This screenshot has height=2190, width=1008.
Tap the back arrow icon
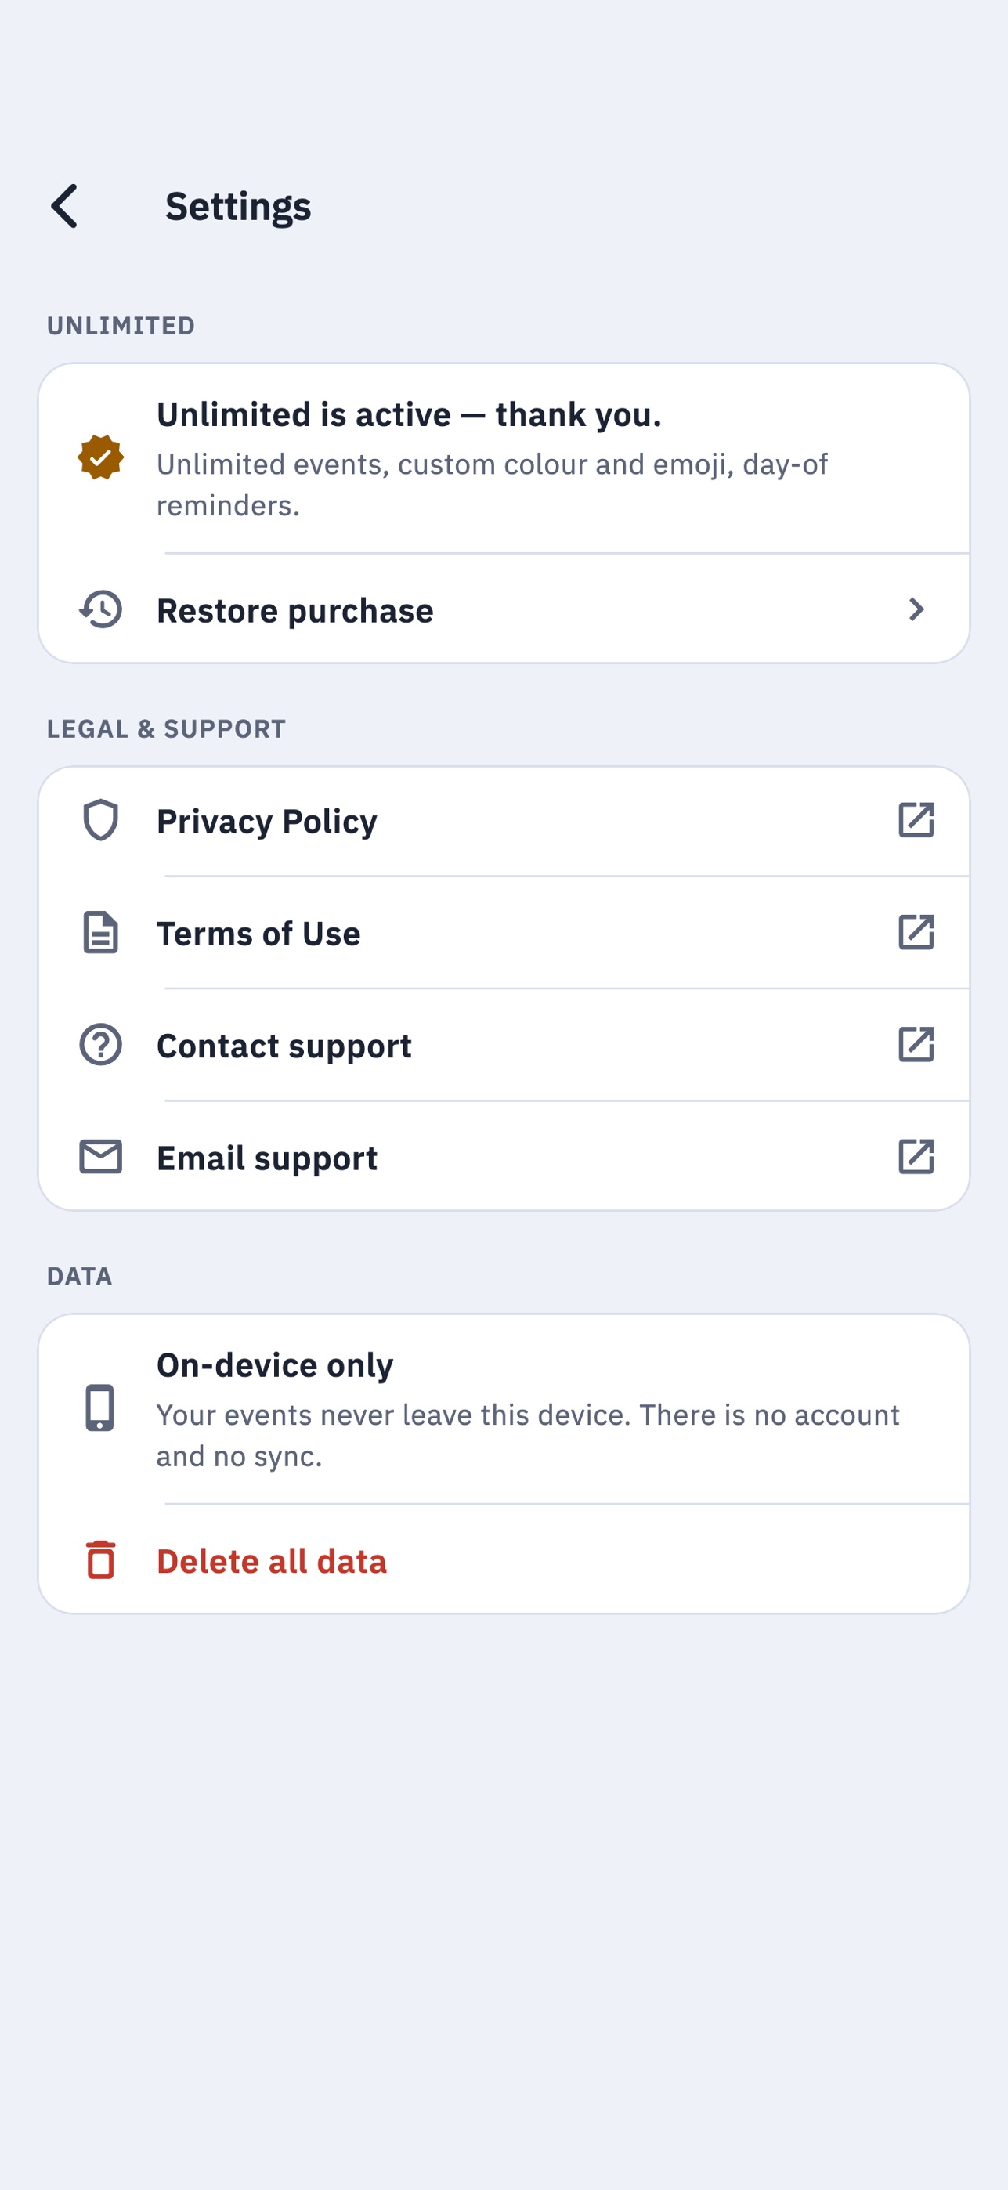pyautogui.click(x=64, y=206)
